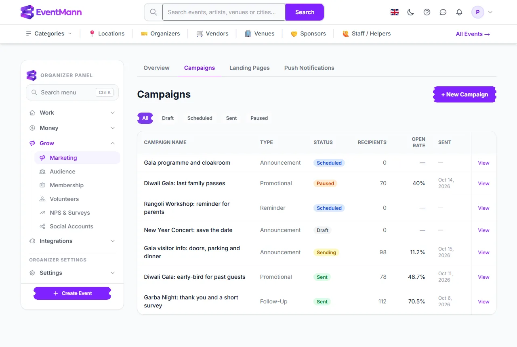This screenshot has width=517, height=347.
Task: Open Venues in the navigation bar
Action: click(260, 33)
